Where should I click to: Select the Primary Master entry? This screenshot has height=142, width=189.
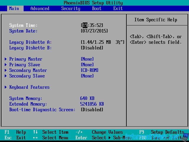(26, 59)
